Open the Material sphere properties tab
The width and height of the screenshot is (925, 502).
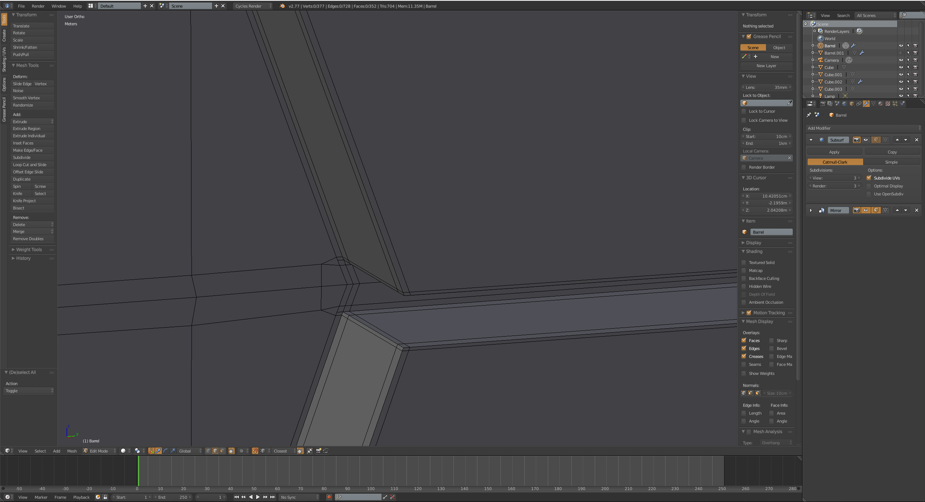pyautogui.click(x=881, y=104)
